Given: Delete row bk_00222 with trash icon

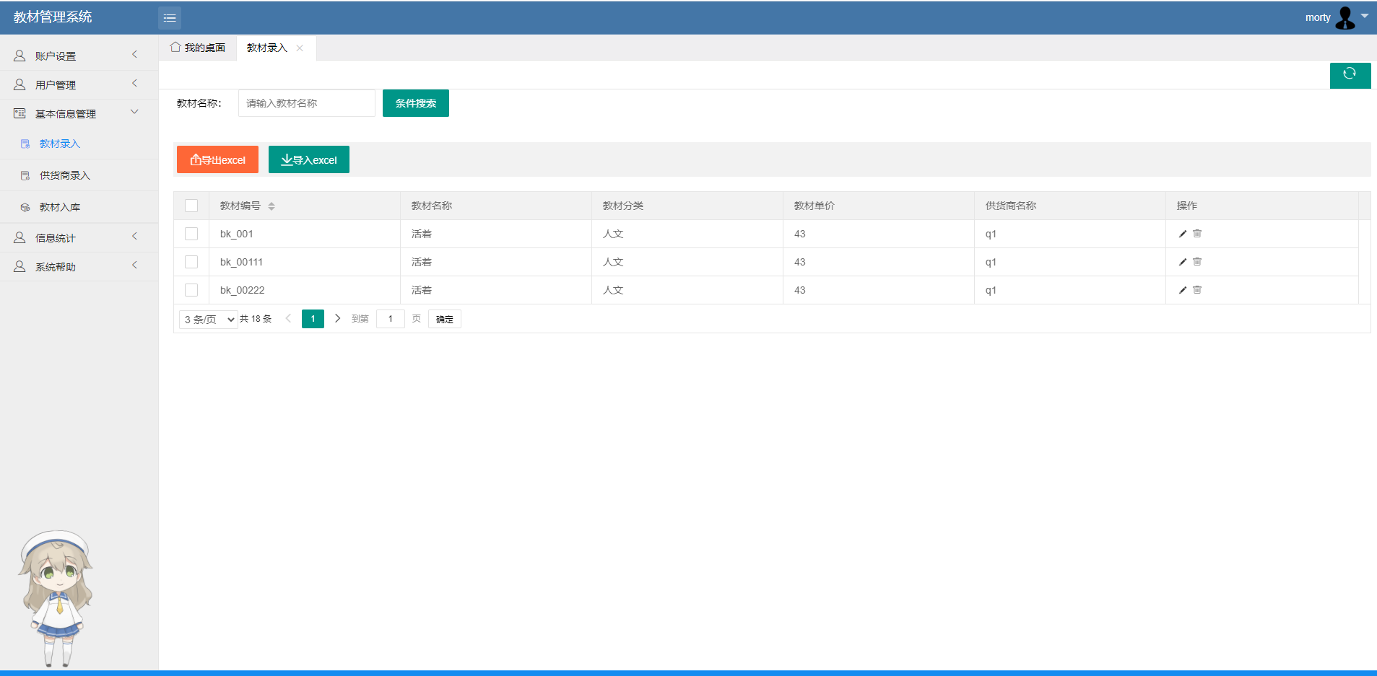Looking at the screenshot, I should (x=1197, y=289).
